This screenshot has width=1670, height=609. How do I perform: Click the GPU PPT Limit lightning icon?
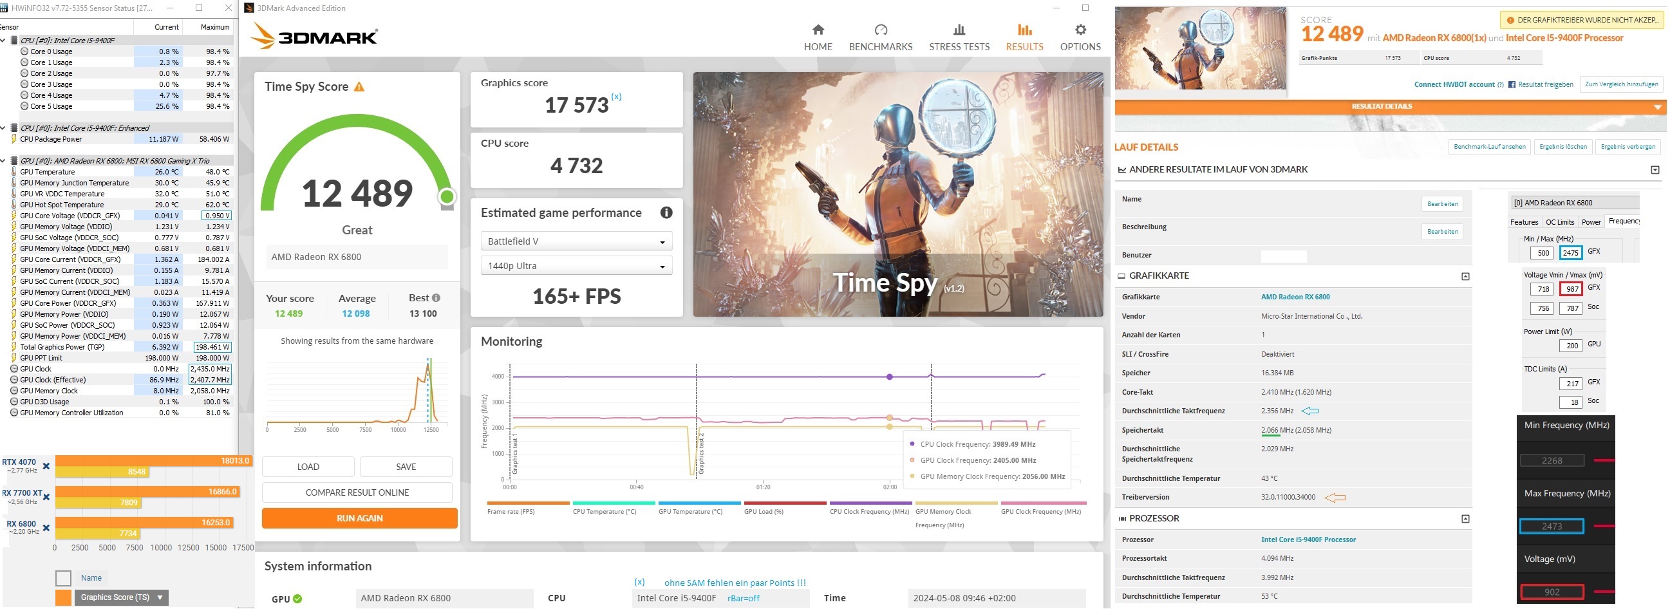14,358
